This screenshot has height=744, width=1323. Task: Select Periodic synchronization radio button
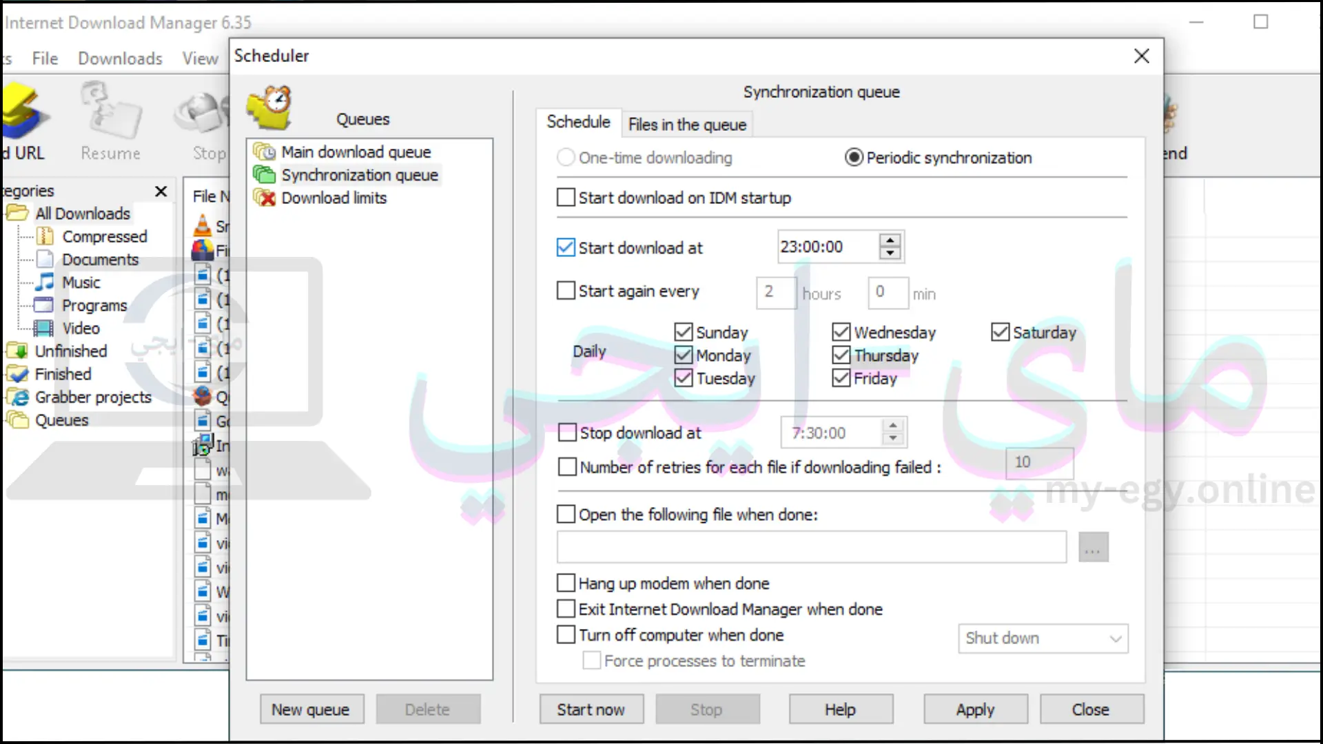tap(854, 158)
